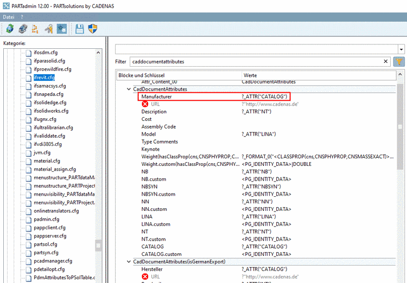The image size is (407, 283).
Task: Select ifproewildfire.cfg file
Action: pyautogui.click(x=53, y=69)
